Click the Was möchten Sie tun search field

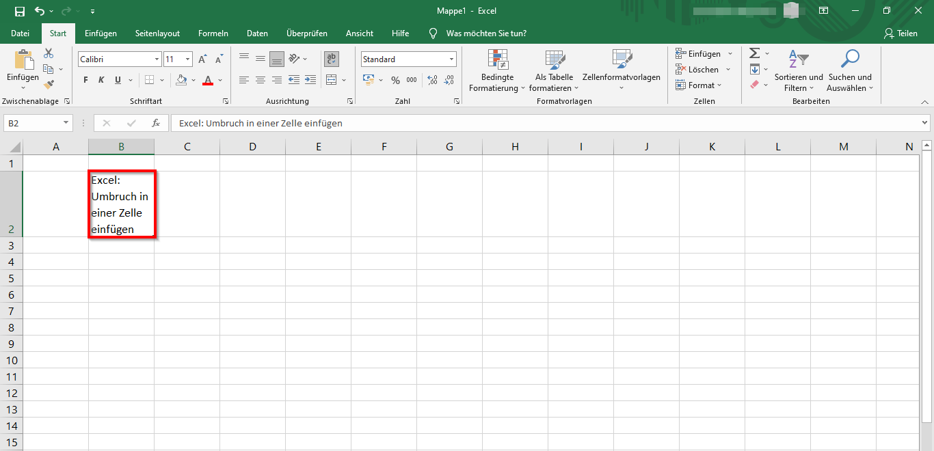click(x=485, y=33)
